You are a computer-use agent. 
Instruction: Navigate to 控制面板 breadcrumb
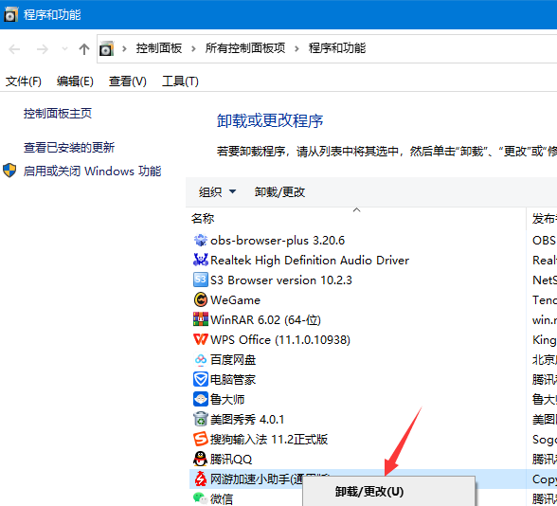pos(159,48)
